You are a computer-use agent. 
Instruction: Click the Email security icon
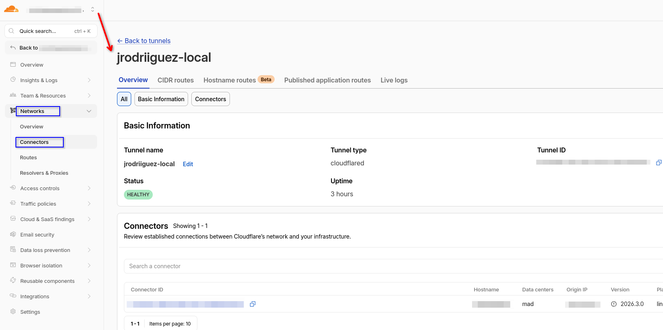pyautogui.click(x=13, y=234)
